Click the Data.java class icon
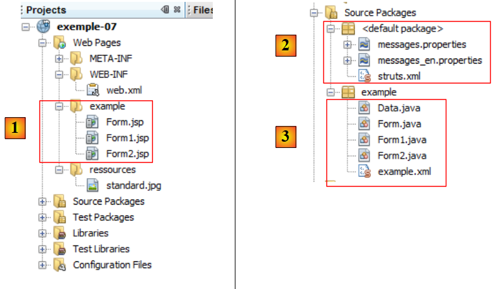The width and height of the screenshot is (503, 289). (x=365, y=108)
